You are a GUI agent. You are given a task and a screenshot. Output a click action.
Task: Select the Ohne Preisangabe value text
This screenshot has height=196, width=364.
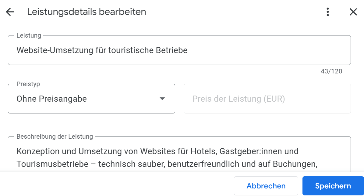pyautogui.click(x=51, y=99)
